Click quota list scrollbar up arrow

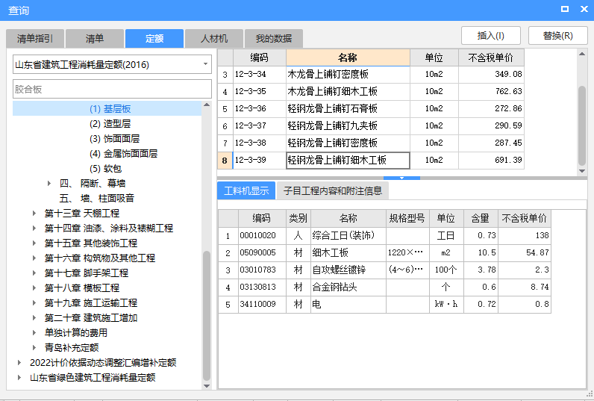[x=582, y=54]
